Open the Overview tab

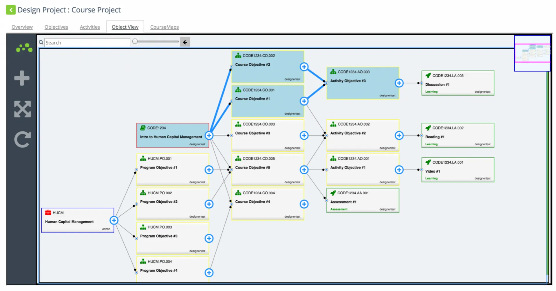pos(22,27)
